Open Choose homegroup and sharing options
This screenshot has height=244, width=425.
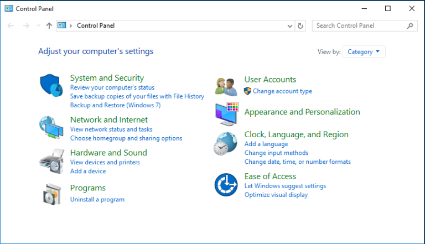point(126,138)
